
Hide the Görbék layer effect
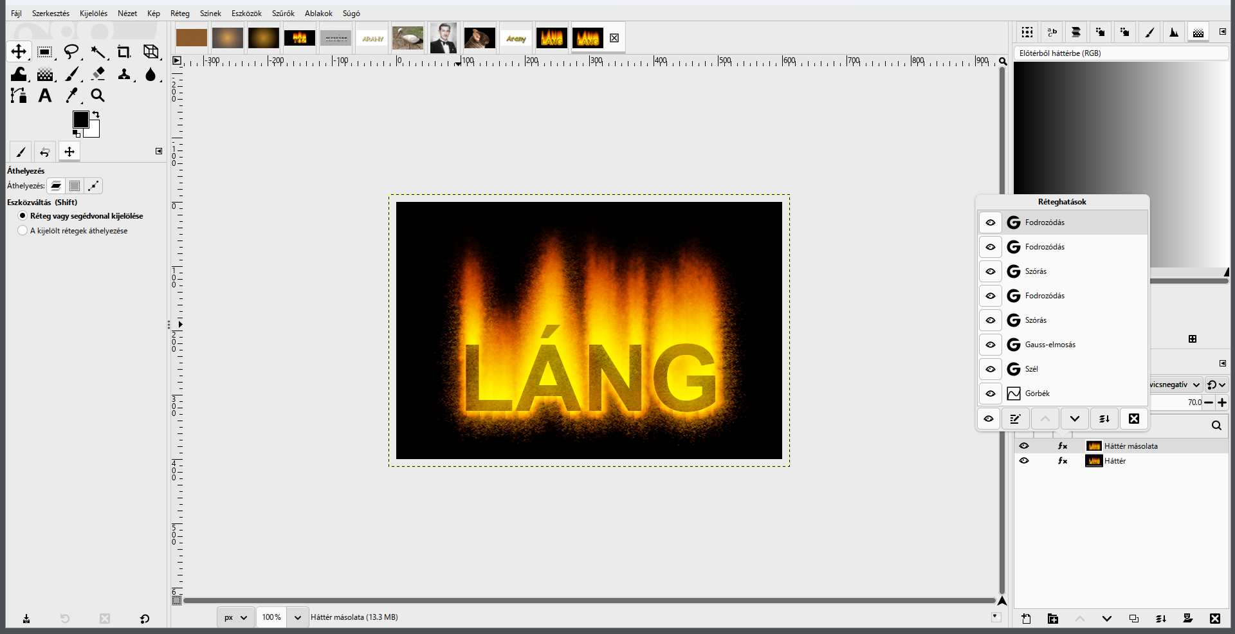[991, 394]
